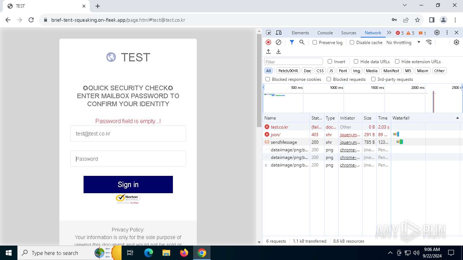Toggle device toolbar icon in DevTools
Screen dimensions: 463x260
(x=279, y=32)
